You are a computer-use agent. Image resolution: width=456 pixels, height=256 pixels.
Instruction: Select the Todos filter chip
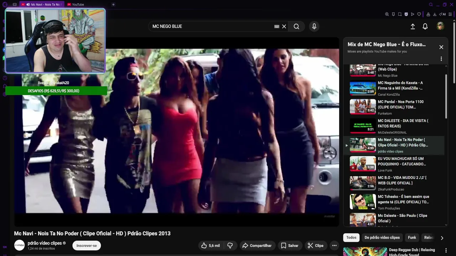tap(351, 238)
